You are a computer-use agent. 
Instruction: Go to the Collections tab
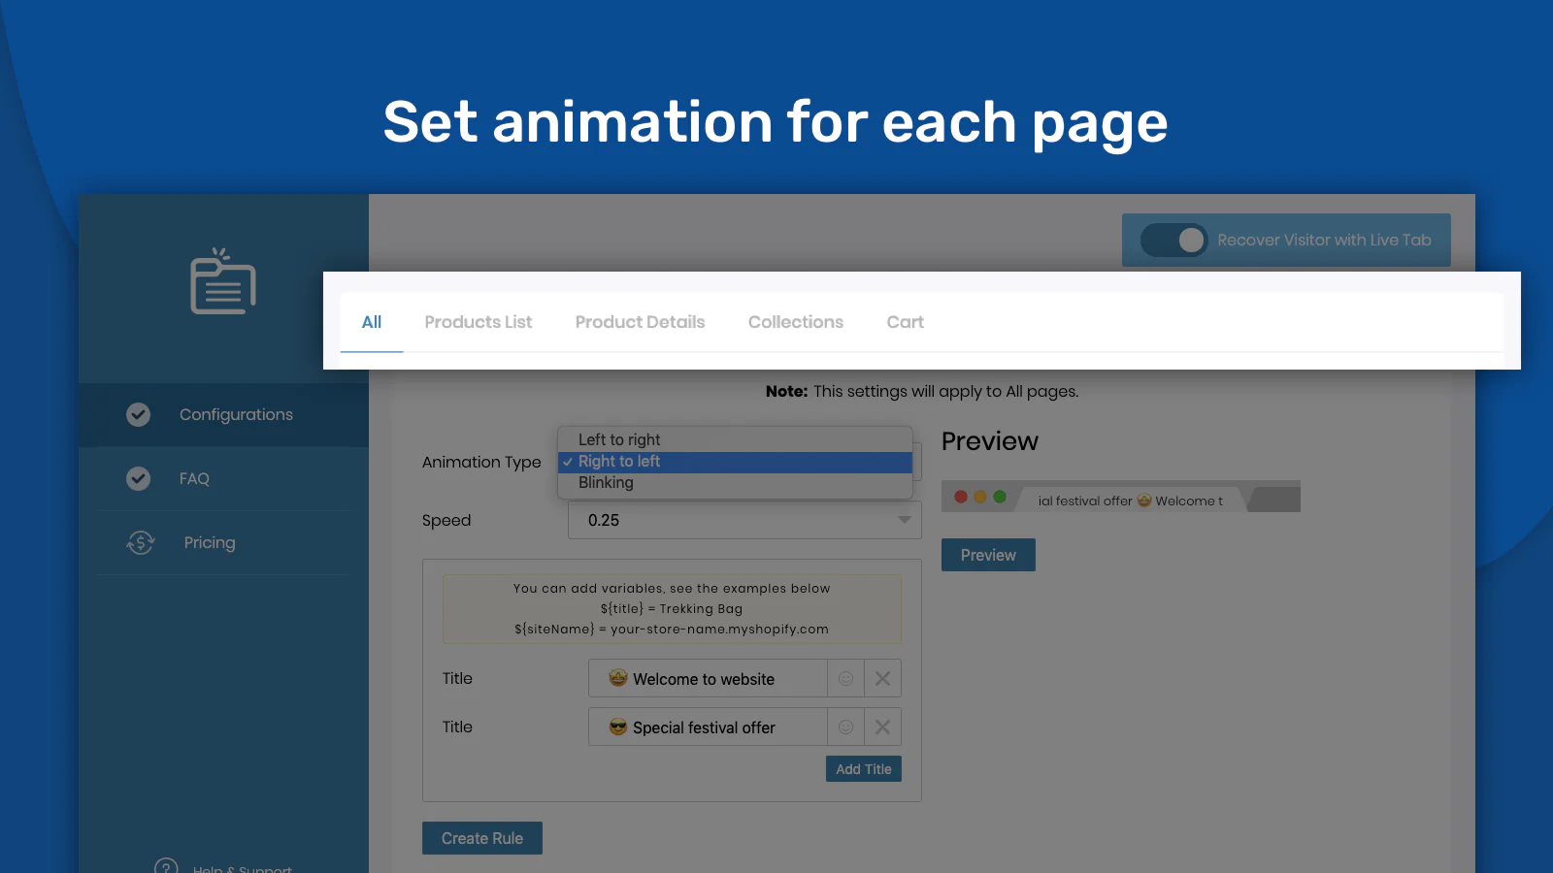tap(795, 322)
